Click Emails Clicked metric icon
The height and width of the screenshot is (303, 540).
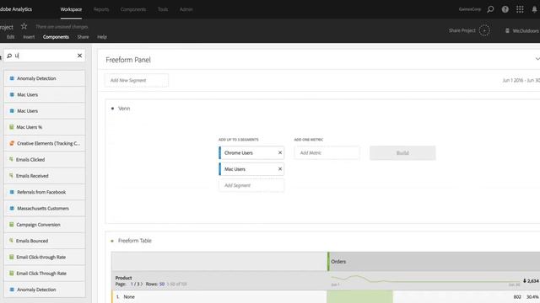tap(11, 159)
